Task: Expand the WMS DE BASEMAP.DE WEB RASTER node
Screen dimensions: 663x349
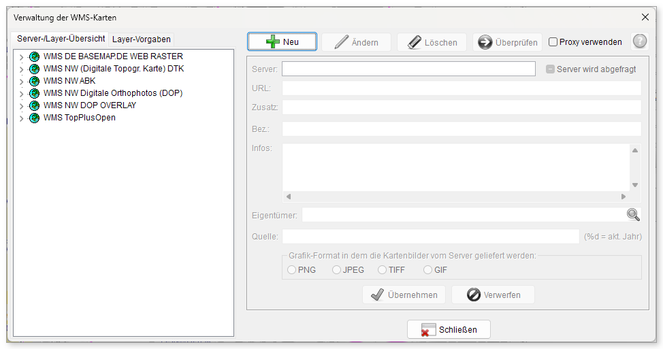Action: 21,57
